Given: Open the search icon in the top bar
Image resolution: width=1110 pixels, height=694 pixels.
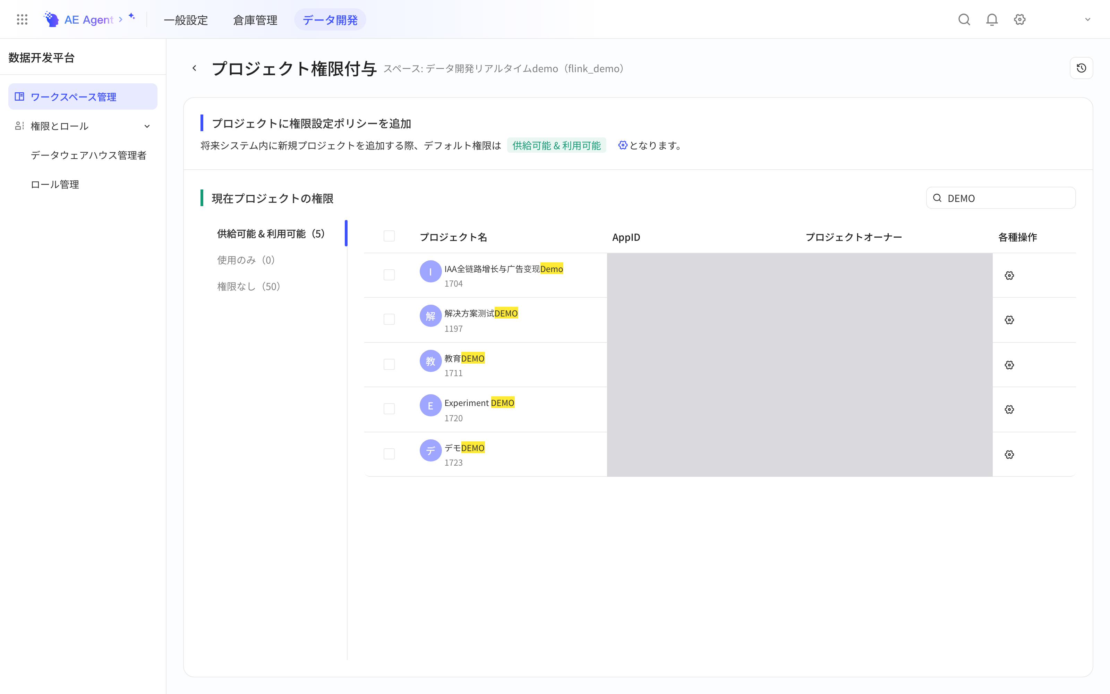Looking at the screenshot, I should (x=964, y=19).
